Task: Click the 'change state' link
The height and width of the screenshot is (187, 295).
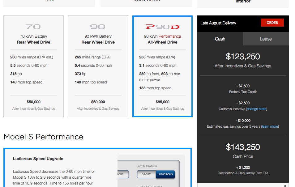Action: click(256, 109)
